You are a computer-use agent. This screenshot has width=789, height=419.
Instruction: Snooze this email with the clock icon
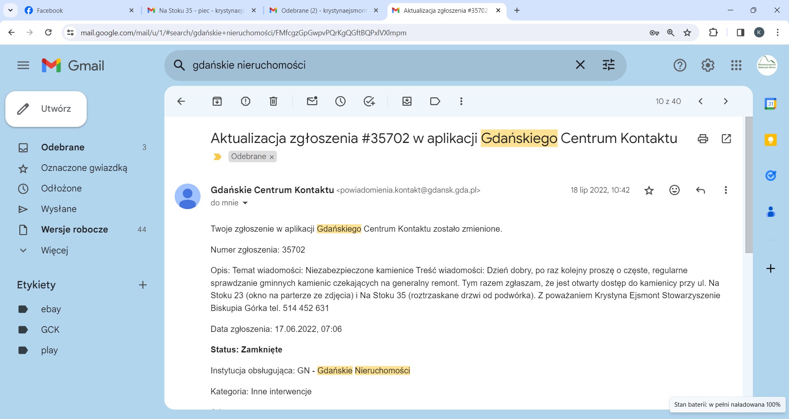pyautogui.click(x=340, y=101)
